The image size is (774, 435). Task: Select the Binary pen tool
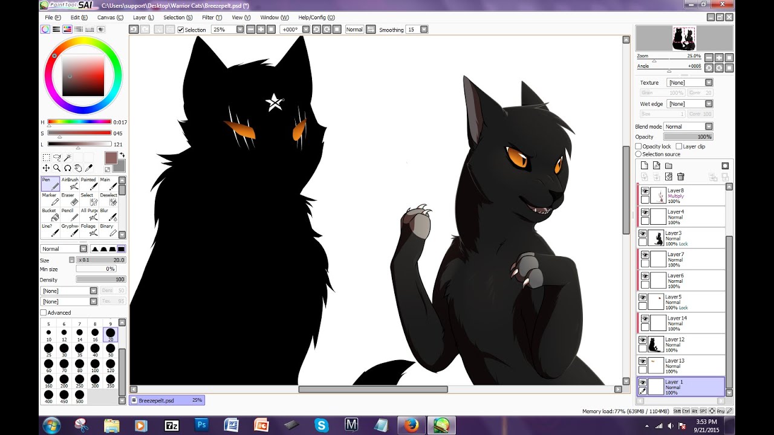pyautogui.click(x=108, y=230)
